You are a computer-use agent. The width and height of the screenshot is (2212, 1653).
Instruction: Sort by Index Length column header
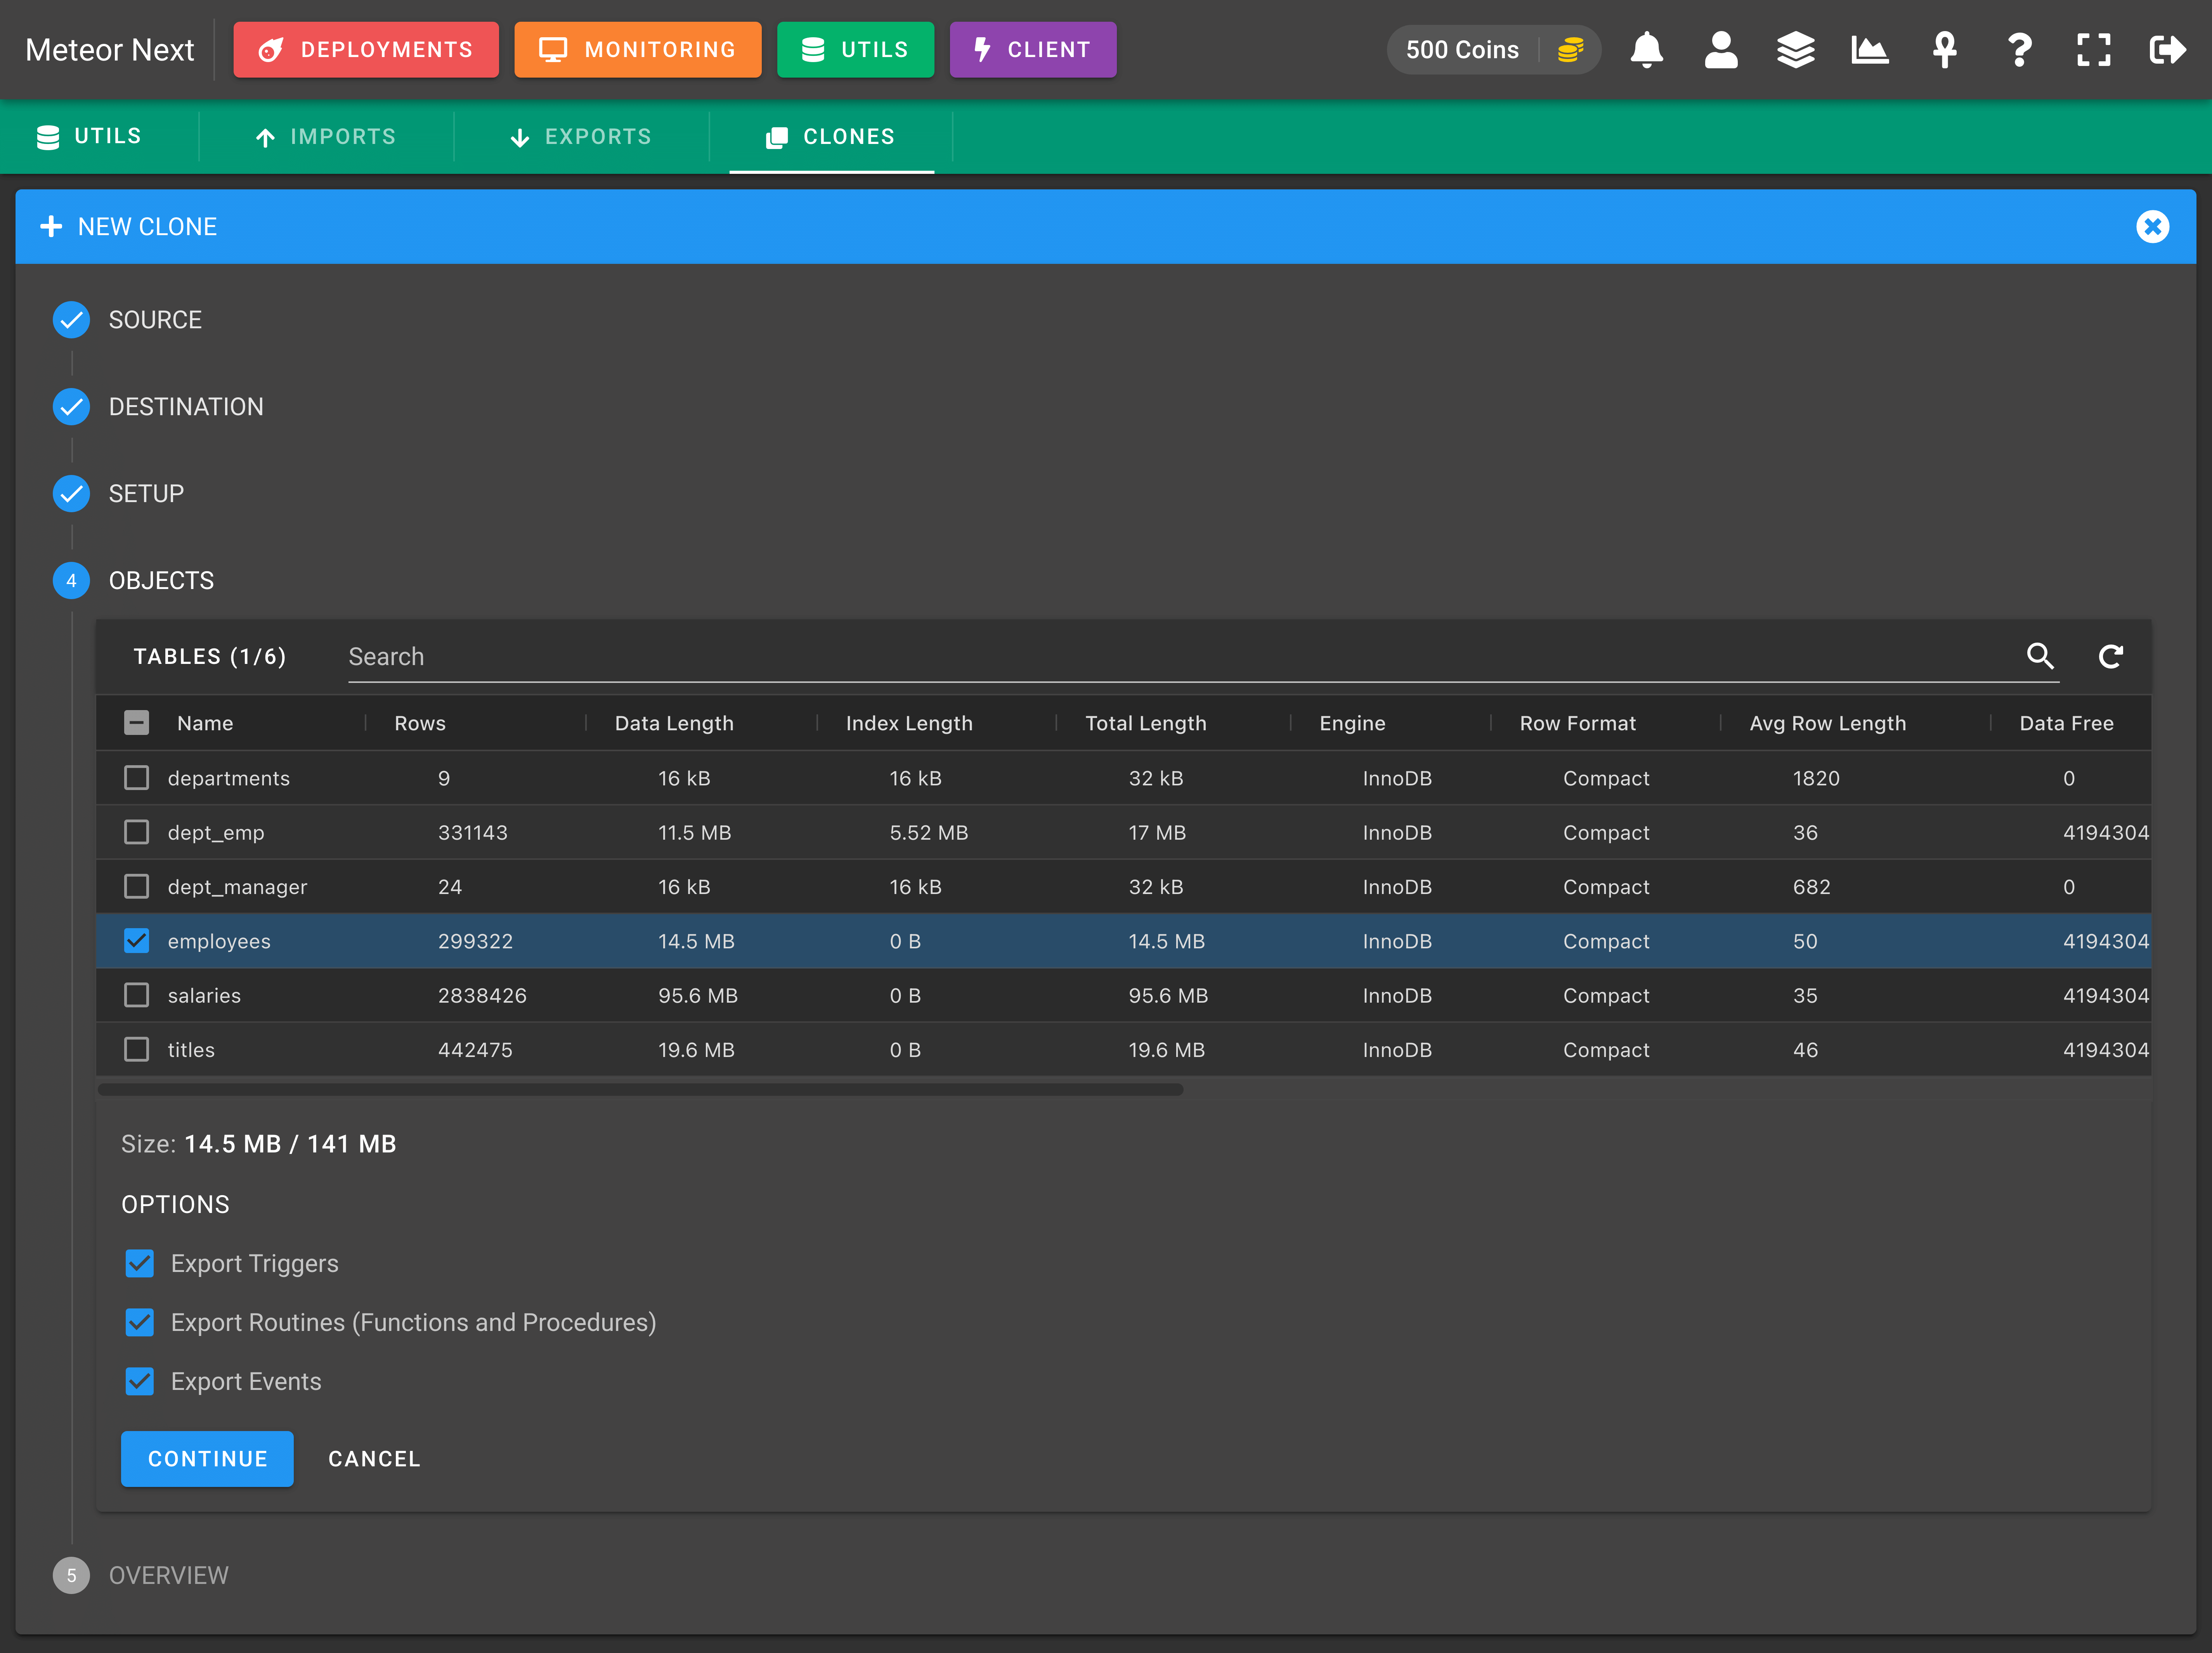click(909, 723)
